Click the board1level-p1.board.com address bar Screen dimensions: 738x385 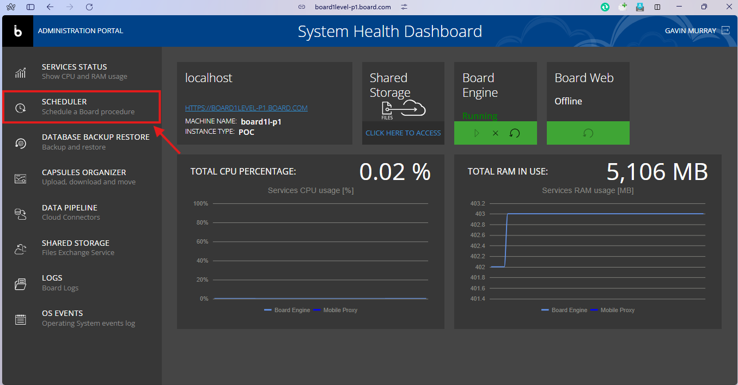(353, 7)
